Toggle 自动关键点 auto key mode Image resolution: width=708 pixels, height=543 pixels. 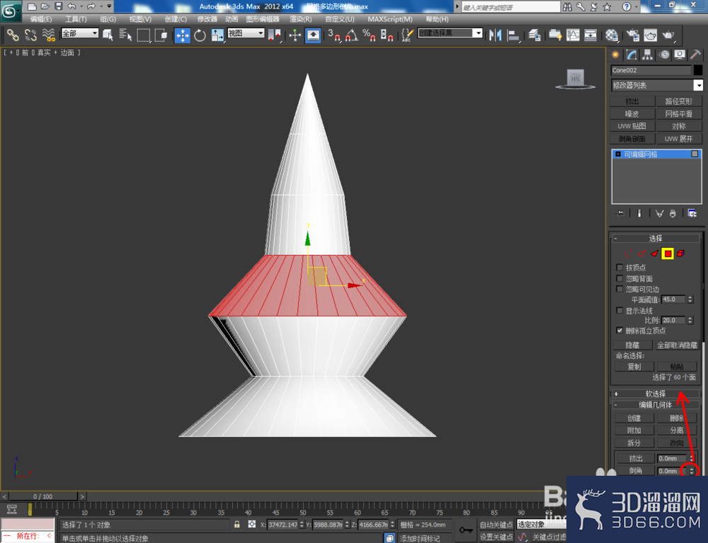[496, 525]
